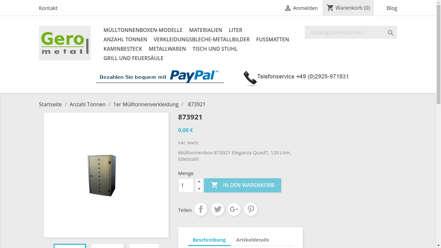Increase quantity with up arrow

pyautogui.click(x=199, y=182)
